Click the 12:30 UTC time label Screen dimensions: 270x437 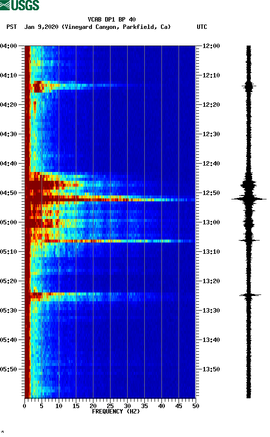(x=211, y=134)
